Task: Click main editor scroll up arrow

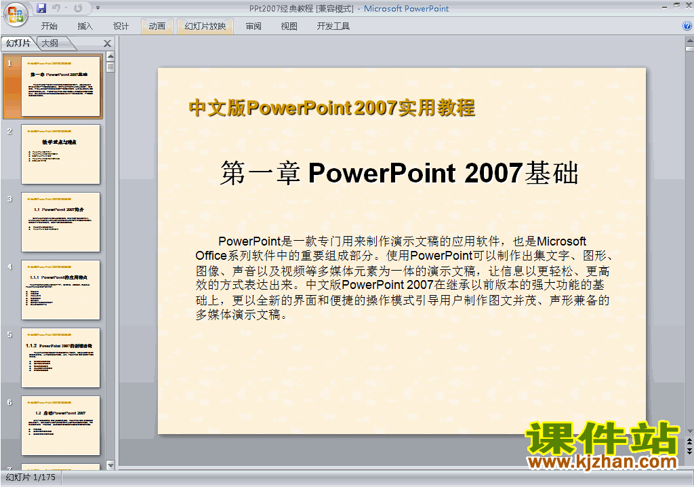Action: coord(689,41)
